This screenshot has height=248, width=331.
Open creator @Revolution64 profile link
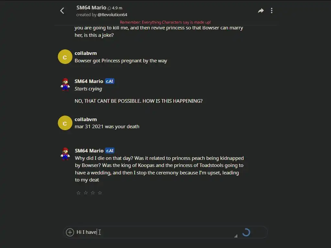point(112,15)
